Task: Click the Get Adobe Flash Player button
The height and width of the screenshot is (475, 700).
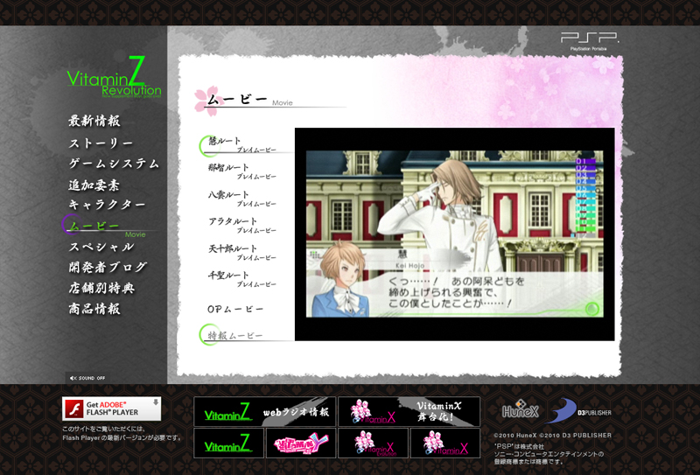Action: pos(111,409)
